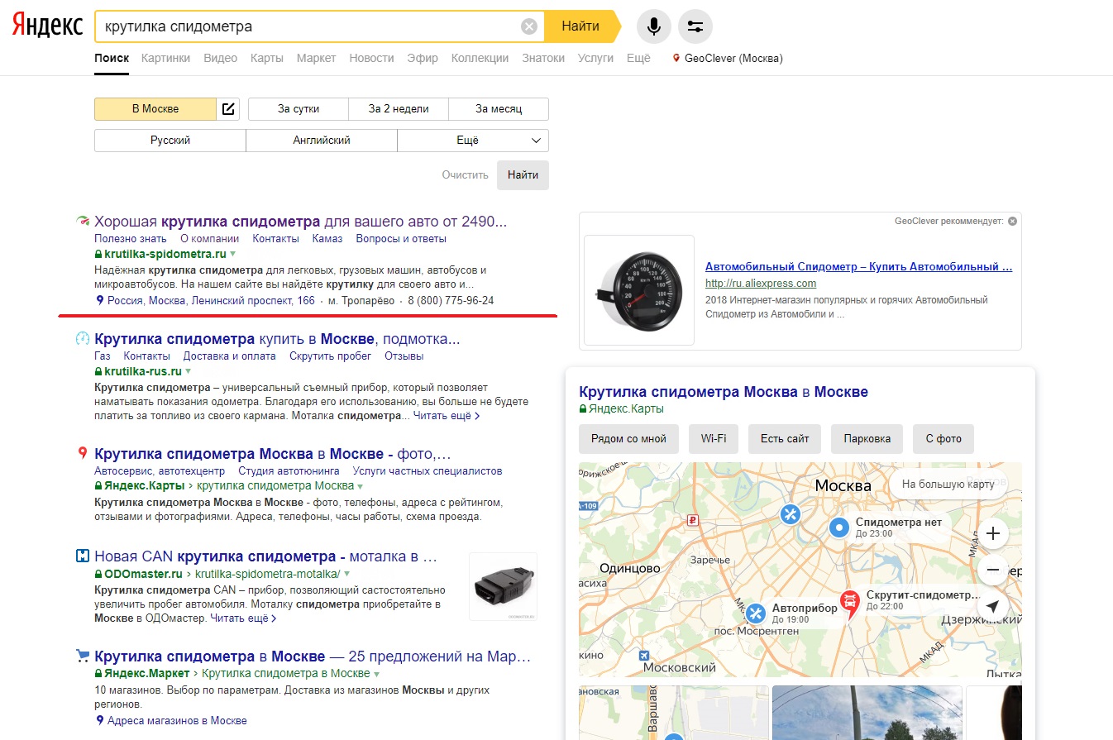Zoom in on the map with plus
Viewport: 1113px width, 740px height.
point(993,533)
